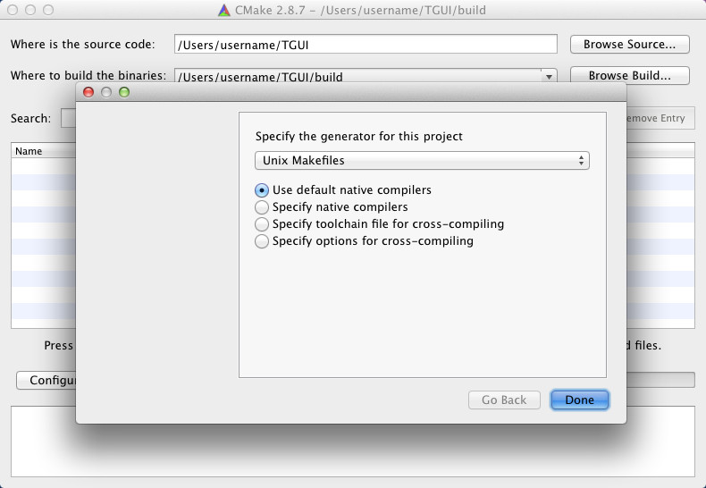Click the Search input field
This screenshot has height=488, width=706.
[x=69, y=118]
